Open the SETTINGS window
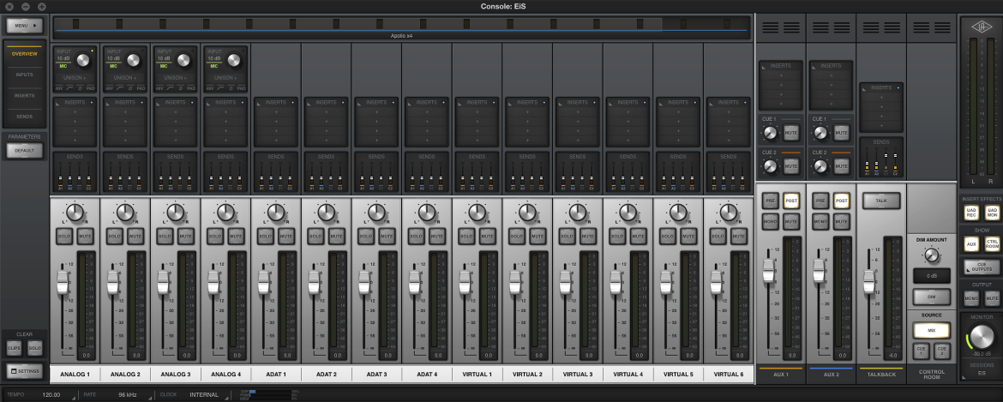The height and width of the screenshot is (402, 1003). [24, 370]
